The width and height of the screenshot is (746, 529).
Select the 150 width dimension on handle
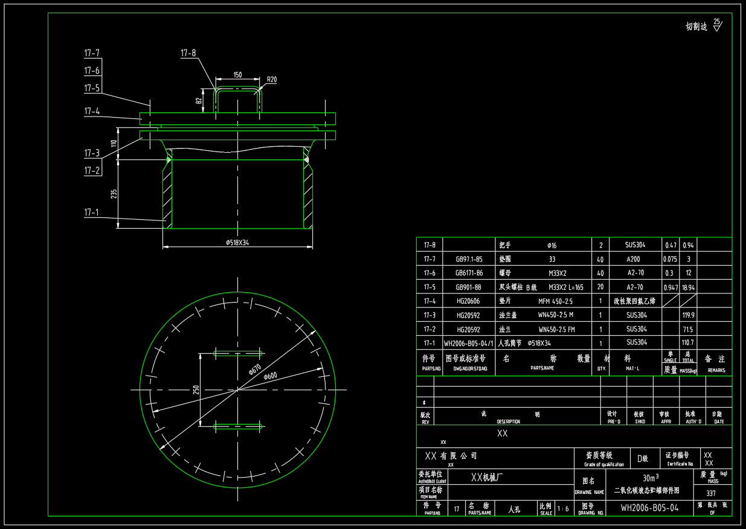237,75
